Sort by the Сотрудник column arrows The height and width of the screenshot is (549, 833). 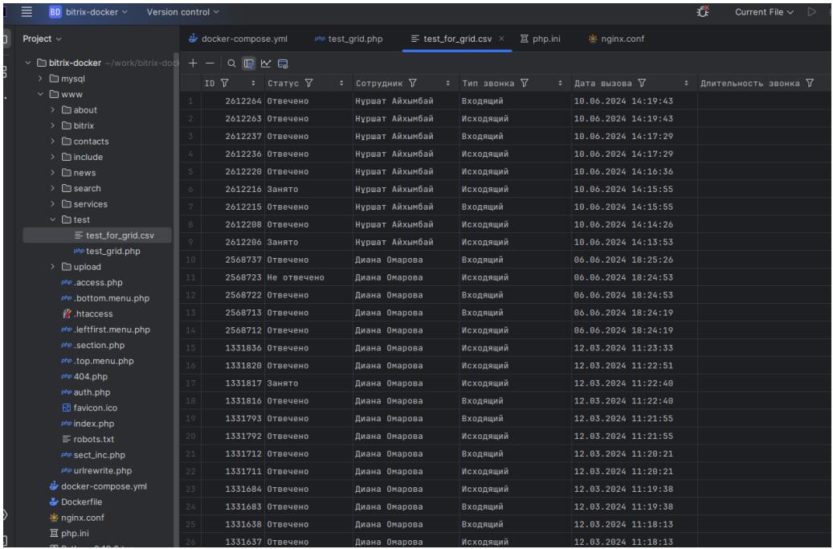tap(447, 84)
